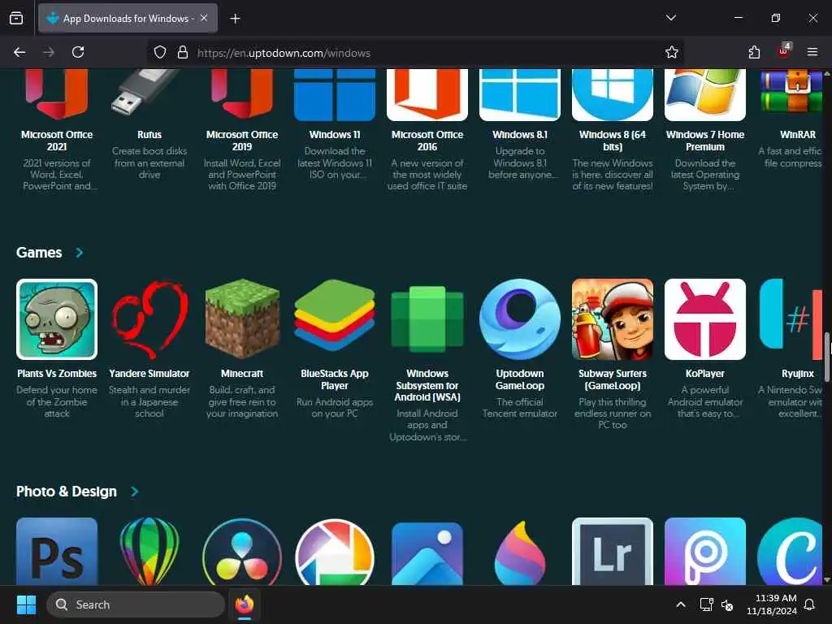Open the DaVinci Resolve icon
Screen dimensions: 832x624
[242, 552]
